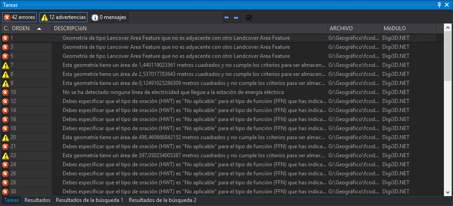Click warning icon of task 9
This screenshot has height=206, width=453.
pyautogui.click(x=5, y=83)
